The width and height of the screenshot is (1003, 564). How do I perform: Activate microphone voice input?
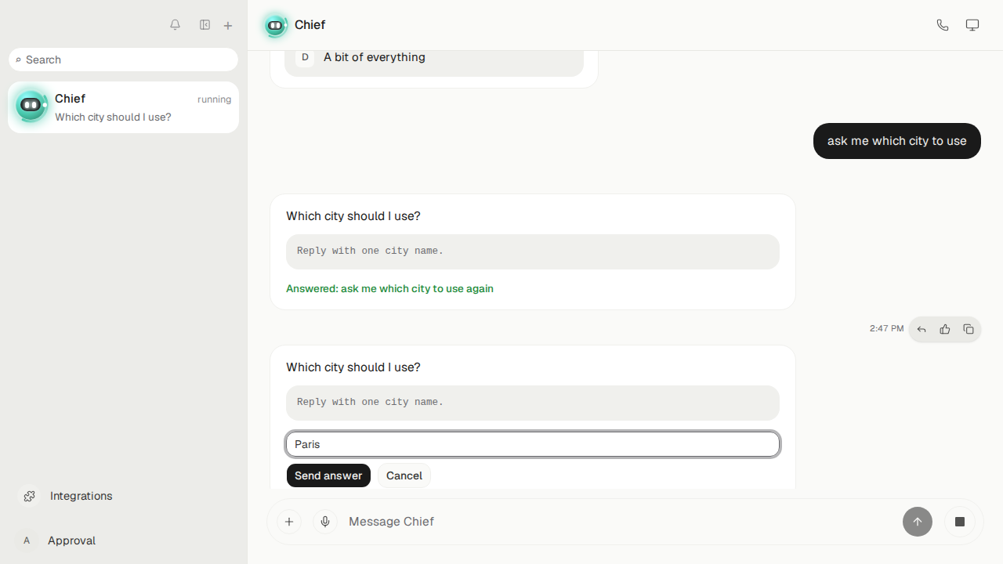[325, 522]
